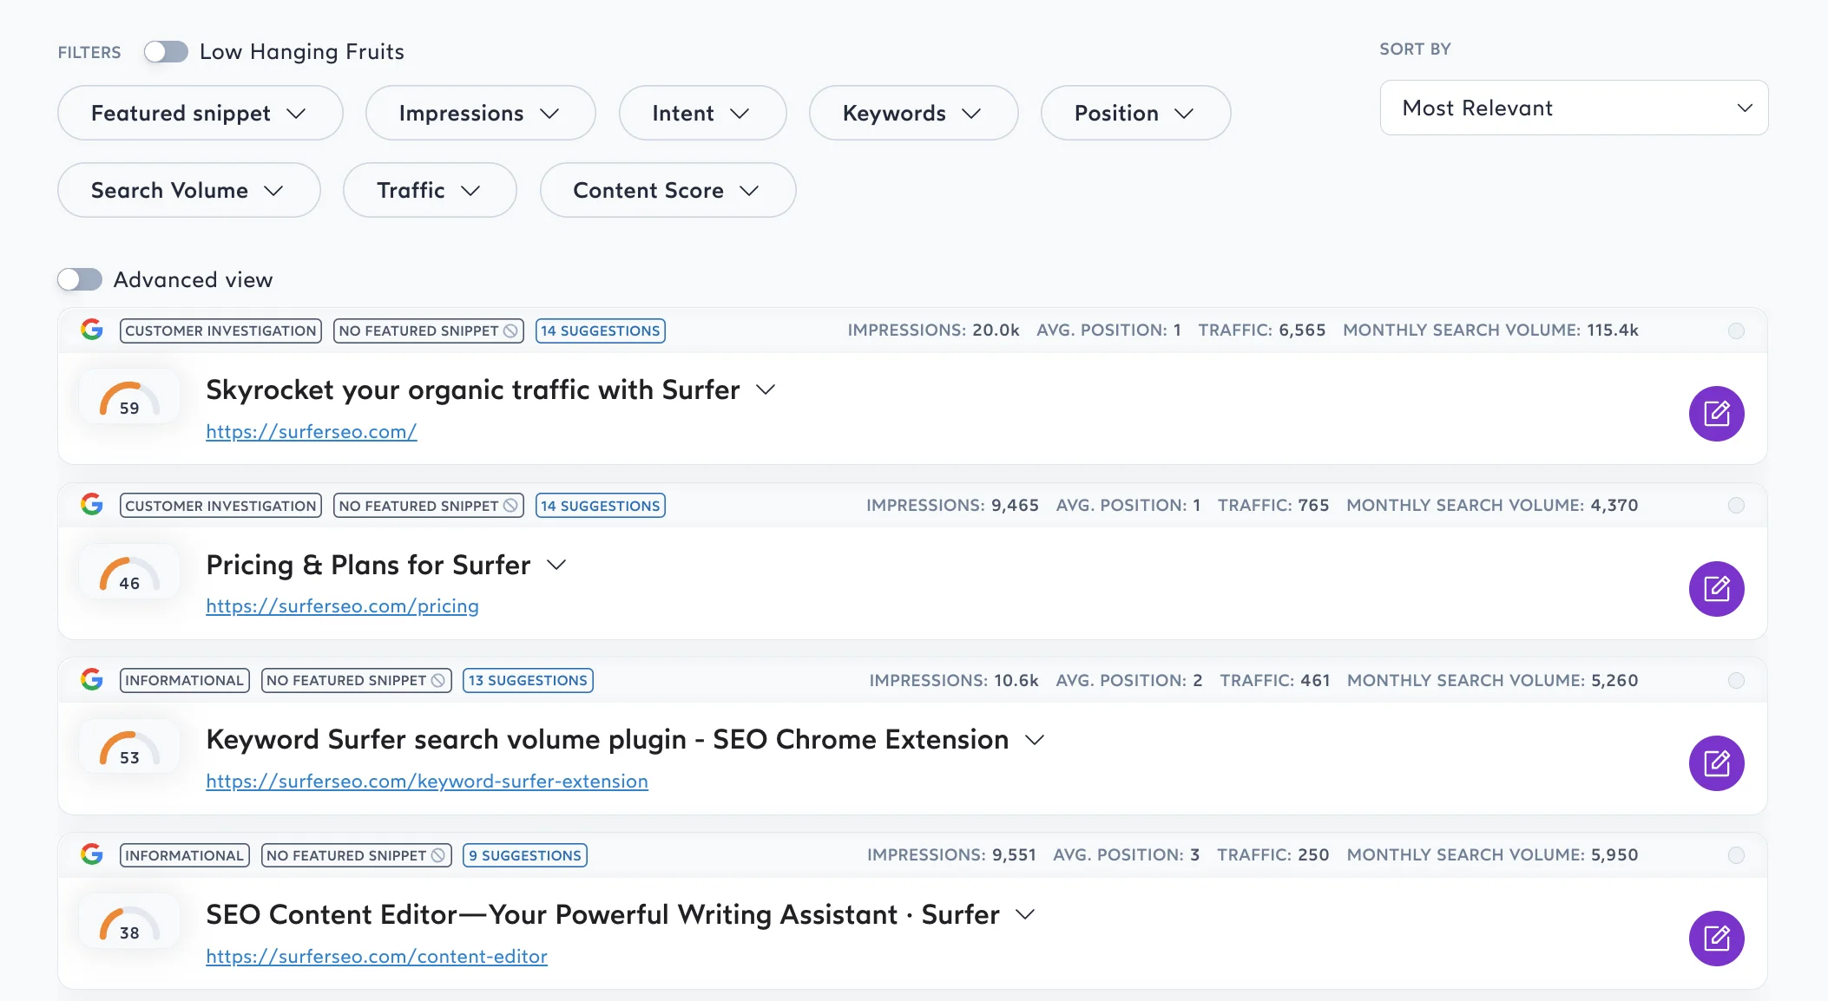
Task: Open Content Score filter dropdown
Action: [x=667, y=190]
